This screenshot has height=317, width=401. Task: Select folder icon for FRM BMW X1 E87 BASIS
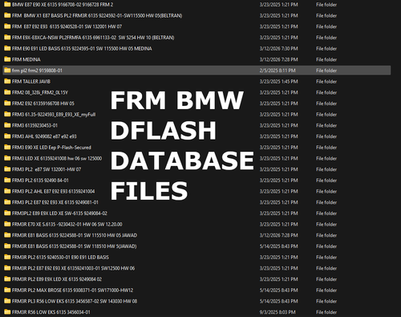(x=7, y=15)
